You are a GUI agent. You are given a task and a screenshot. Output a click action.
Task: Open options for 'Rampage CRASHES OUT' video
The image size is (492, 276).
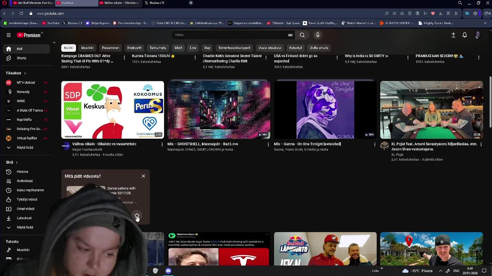(x=124, y=58)
